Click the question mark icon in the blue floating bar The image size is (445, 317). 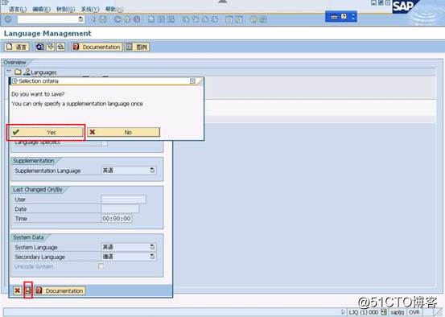tap(344, 17)
